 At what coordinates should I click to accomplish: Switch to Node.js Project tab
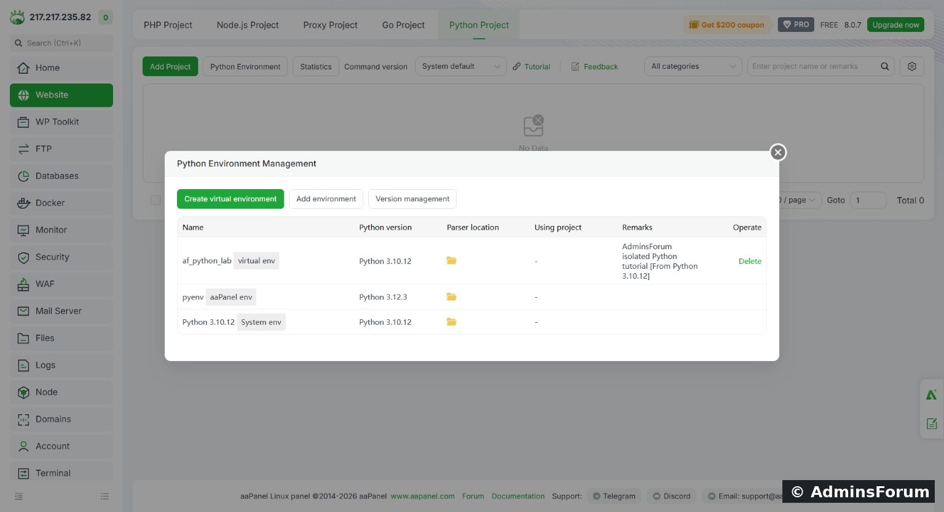pyautogui.click(x=248, y=25)
